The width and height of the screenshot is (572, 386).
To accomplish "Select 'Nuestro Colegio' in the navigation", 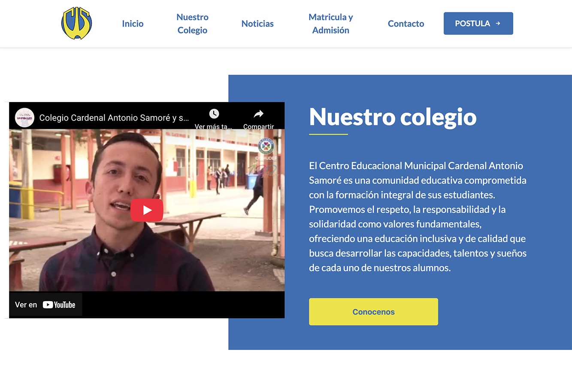I will tap(192, 24).
